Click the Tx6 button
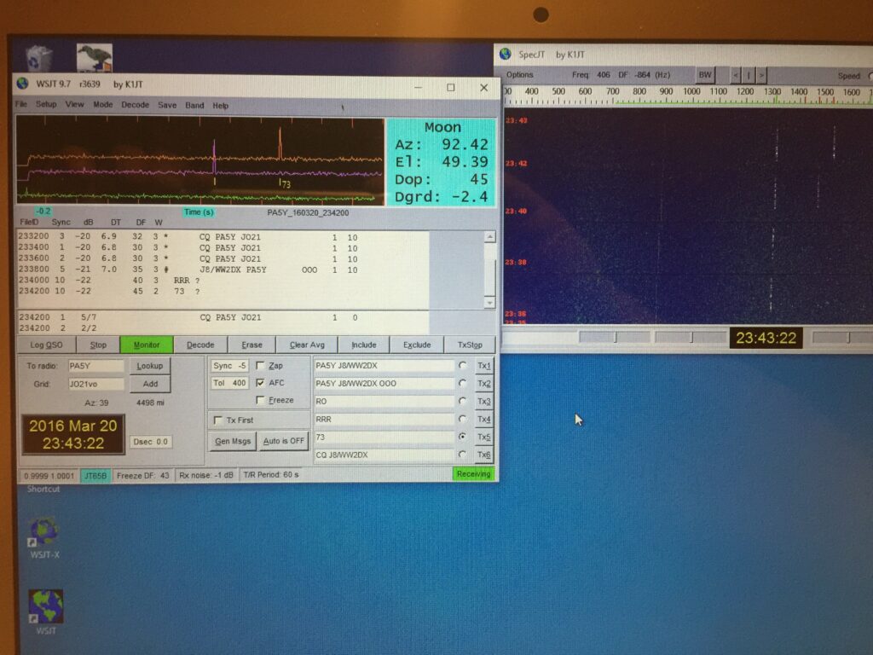Screen dimensions: 873x655 pyautogui.click(x=484, y=455)
